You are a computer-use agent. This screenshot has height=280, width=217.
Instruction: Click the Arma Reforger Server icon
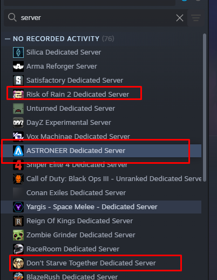pyautogui.click(x=18, y=66)
